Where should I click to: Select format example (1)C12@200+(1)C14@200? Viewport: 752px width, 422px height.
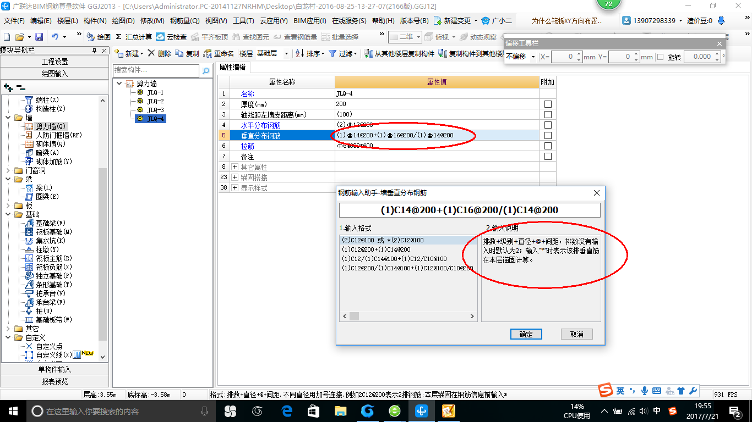point(376,249)
